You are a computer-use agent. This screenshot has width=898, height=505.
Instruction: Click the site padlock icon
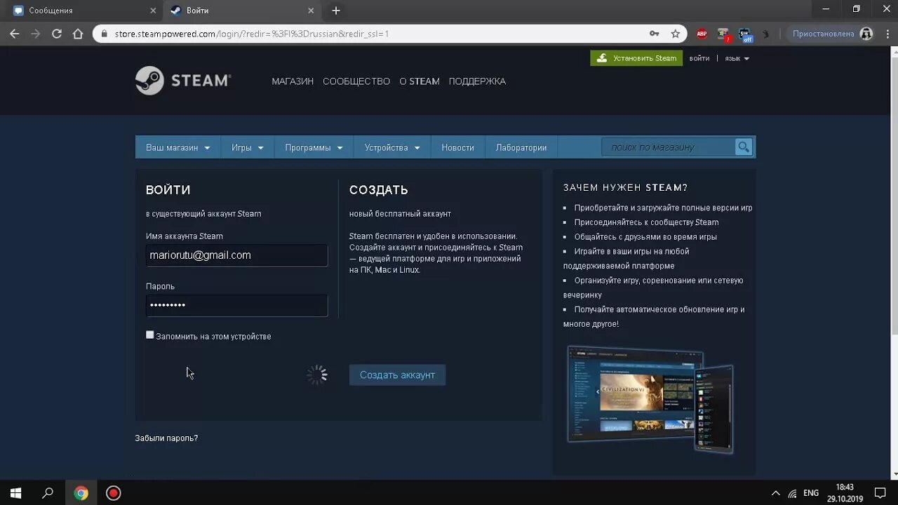104,34
